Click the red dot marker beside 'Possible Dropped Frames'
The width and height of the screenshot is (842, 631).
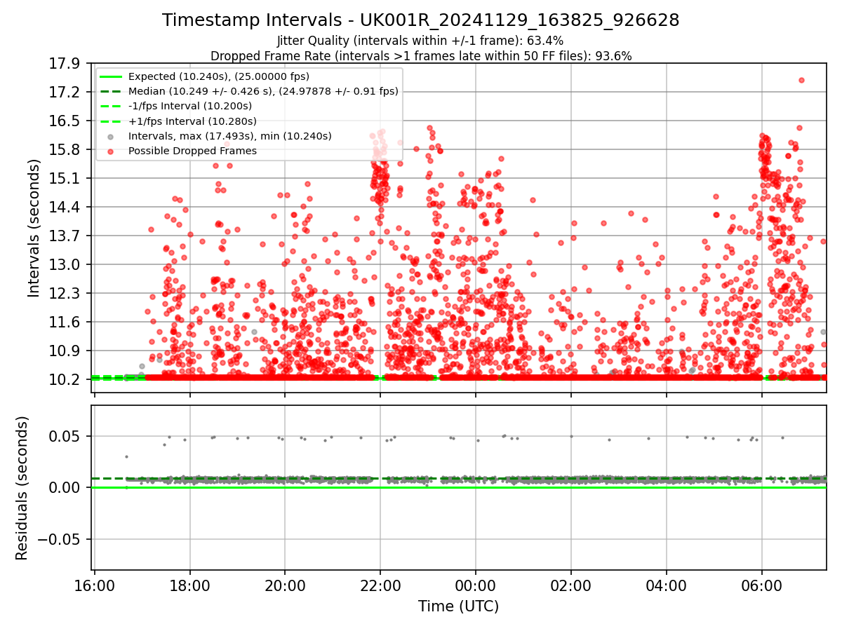pyautogui.click(x=112, y=151)
